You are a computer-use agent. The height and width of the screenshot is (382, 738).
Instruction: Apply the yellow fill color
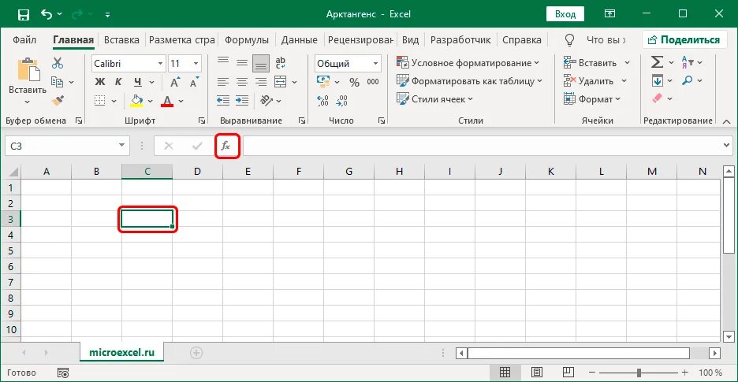click(136, 101)
